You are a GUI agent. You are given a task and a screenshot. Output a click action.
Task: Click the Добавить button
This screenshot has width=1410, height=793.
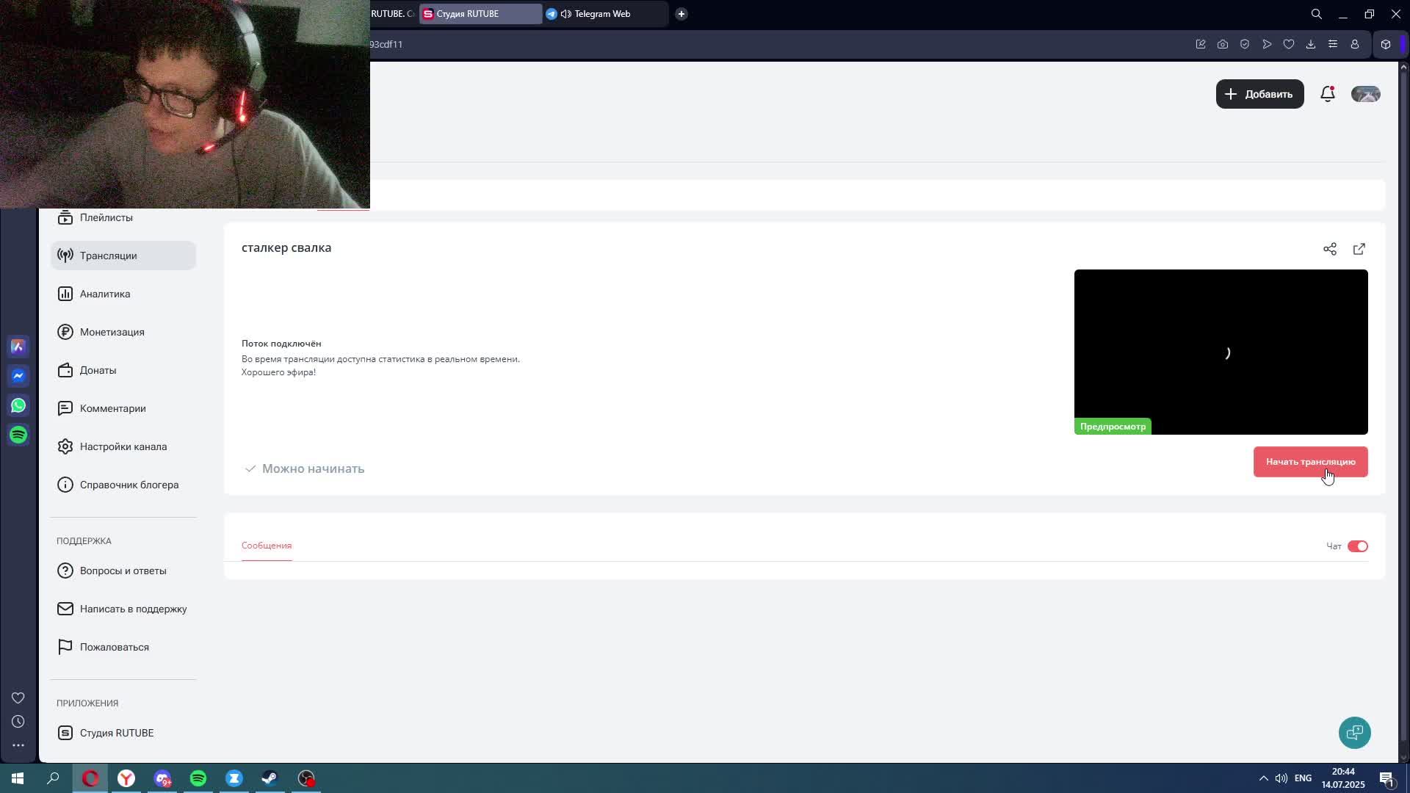click(1259, 94)
